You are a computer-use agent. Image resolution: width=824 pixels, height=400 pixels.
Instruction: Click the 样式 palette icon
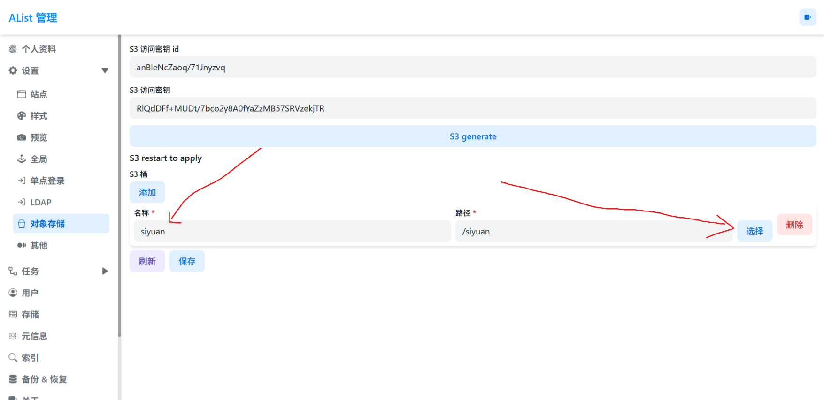[22, 116]
